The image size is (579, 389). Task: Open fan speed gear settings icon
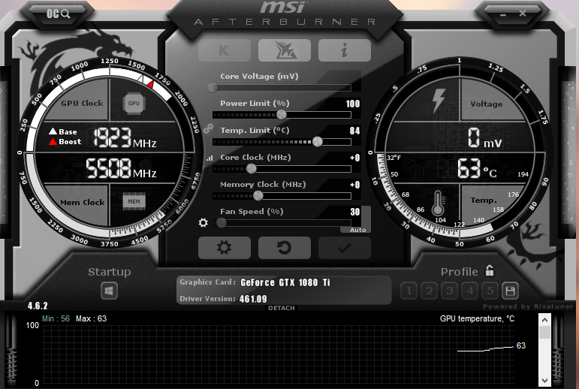[203, 222]
